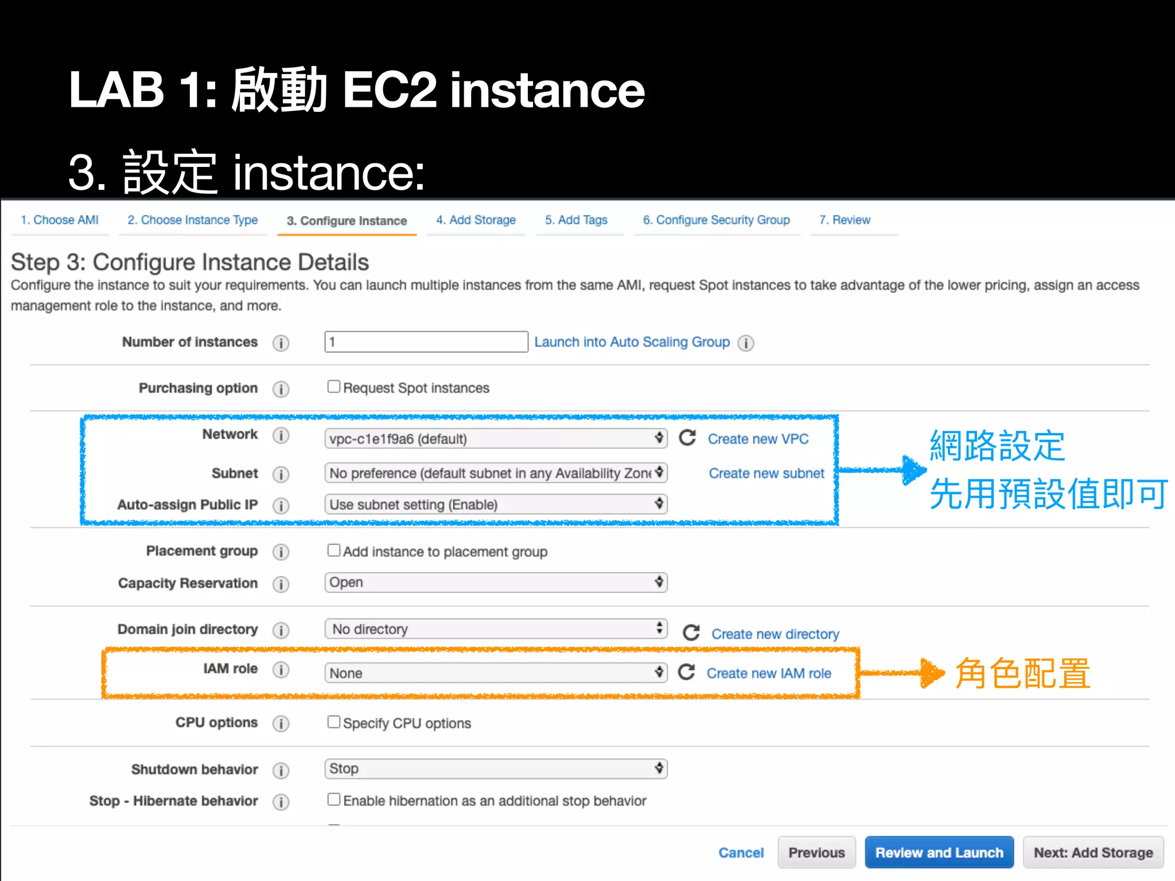Screen dimensions: 1175x881
Task: Click info icon for Purchasing option
Action: coord(281,389)
